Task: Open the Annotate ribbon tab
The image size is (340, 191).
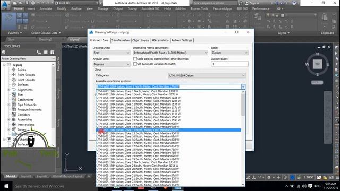Action: (x=46, y=8)
